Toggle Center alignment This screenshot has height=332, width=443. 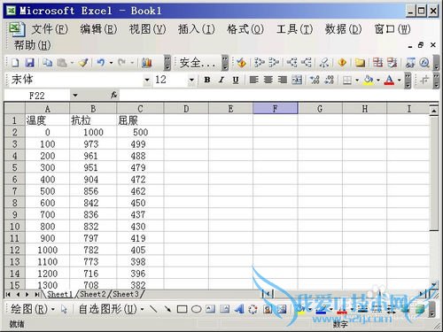coord(268,80)
